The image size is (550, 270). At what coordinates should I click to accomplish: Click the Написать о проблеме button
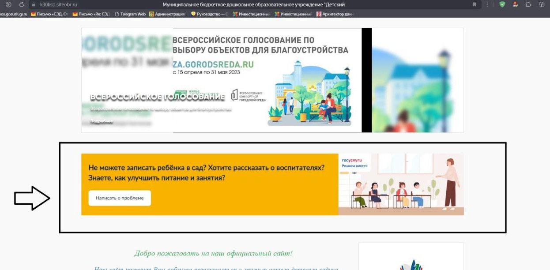pyautogui.click(x=120, y=198)
